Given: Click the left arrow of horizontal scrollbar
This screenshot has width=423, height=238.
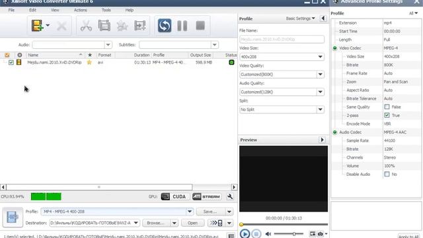Looking at the screenshot, I should coord(3,187).
